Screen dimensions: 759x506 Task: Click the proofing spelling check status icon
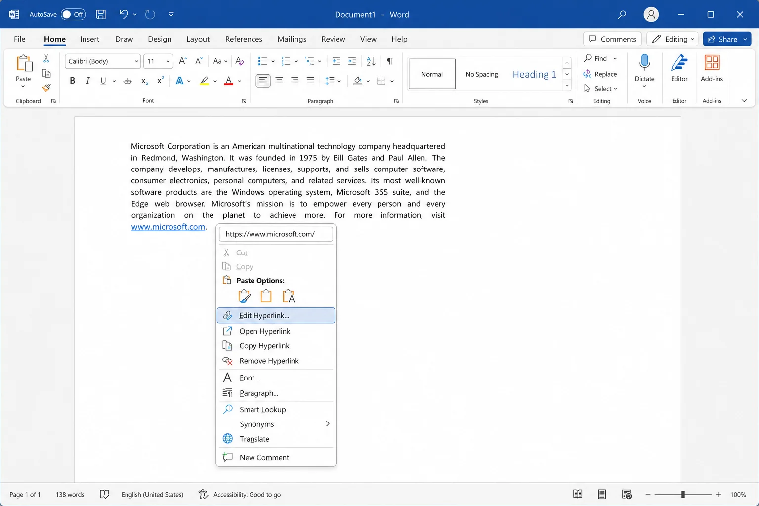click(104, 494)
